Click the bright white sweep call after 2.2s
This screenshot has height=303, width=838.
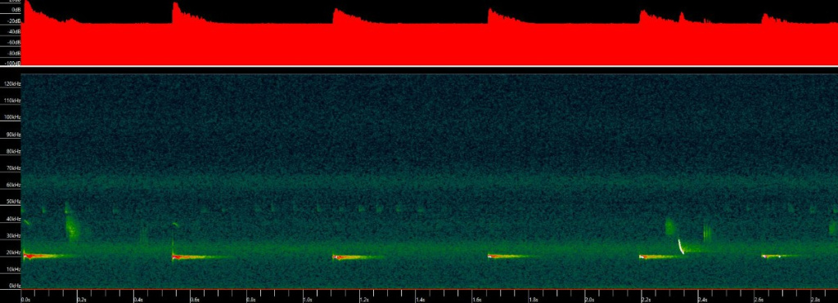pos(681,247)
